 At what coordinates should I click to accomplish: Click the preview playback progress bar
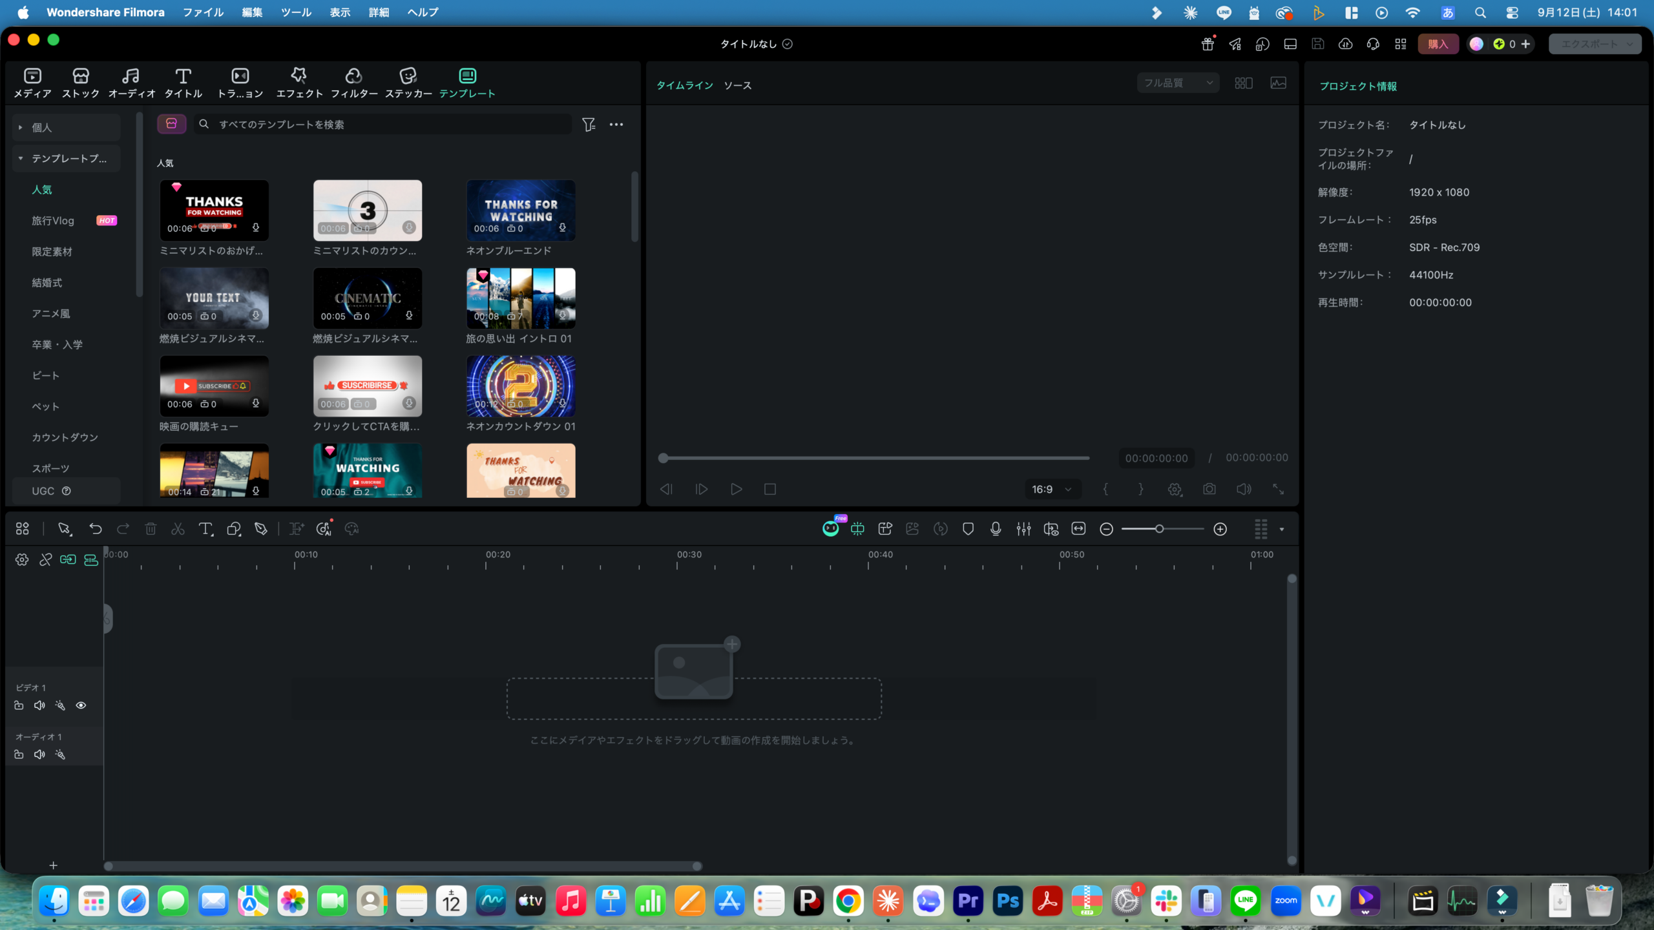point(875,458)
